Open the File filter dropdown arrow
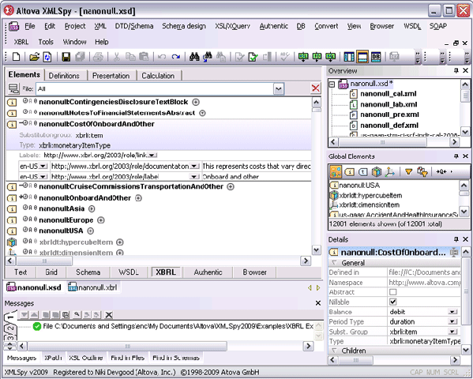 coord(279,88)
